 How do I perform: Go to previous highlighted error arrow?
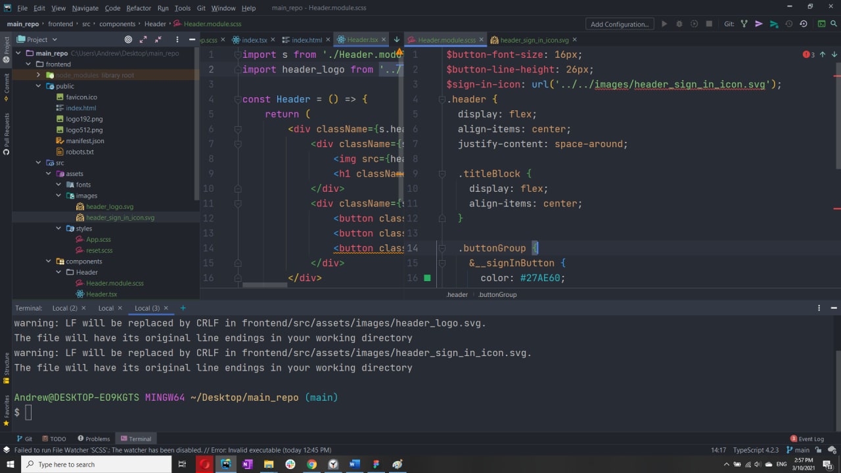click(x=822, y=55)
